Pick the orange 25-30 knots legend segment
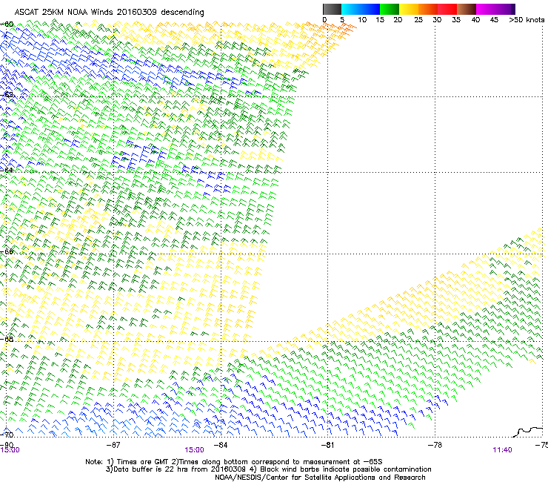Image resolution: width=548 pixels, height=482 pixels. 428,9
